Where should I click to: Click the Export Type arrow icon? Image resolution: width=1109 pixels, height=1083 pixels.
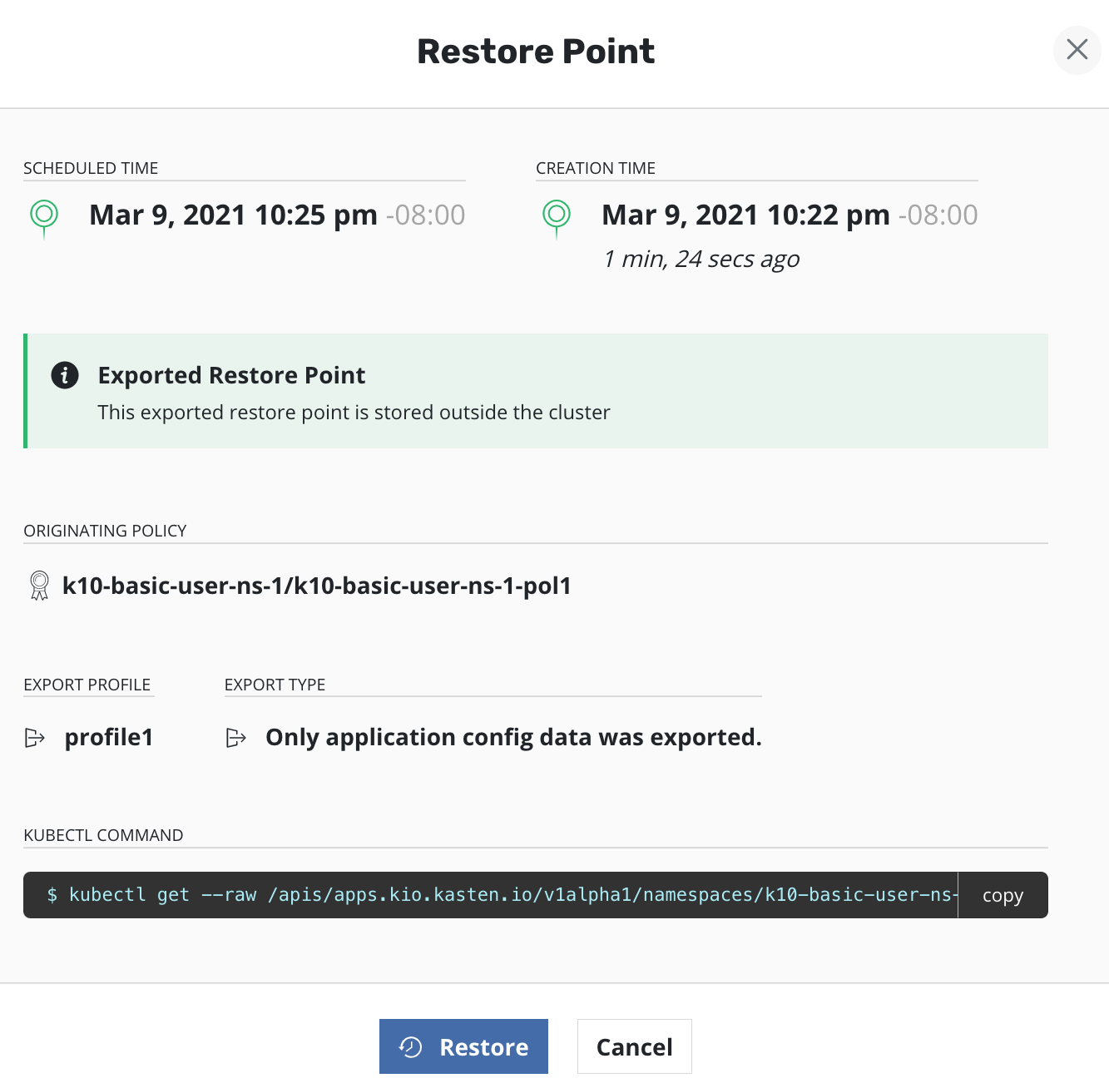236,738
